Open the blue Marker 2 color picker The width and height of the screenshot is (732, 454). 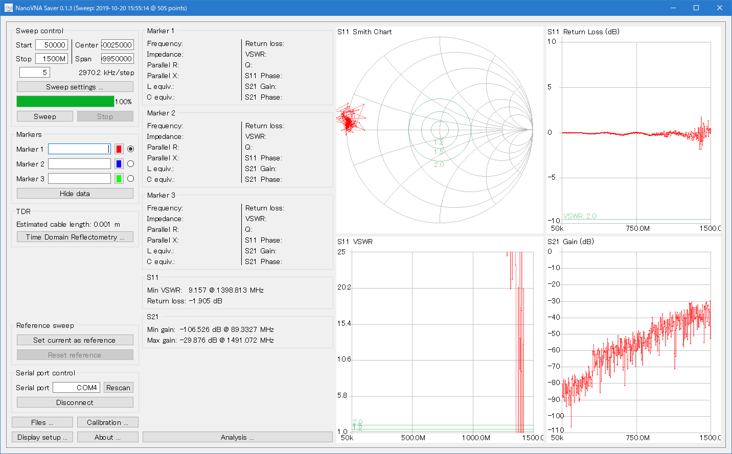119,164
